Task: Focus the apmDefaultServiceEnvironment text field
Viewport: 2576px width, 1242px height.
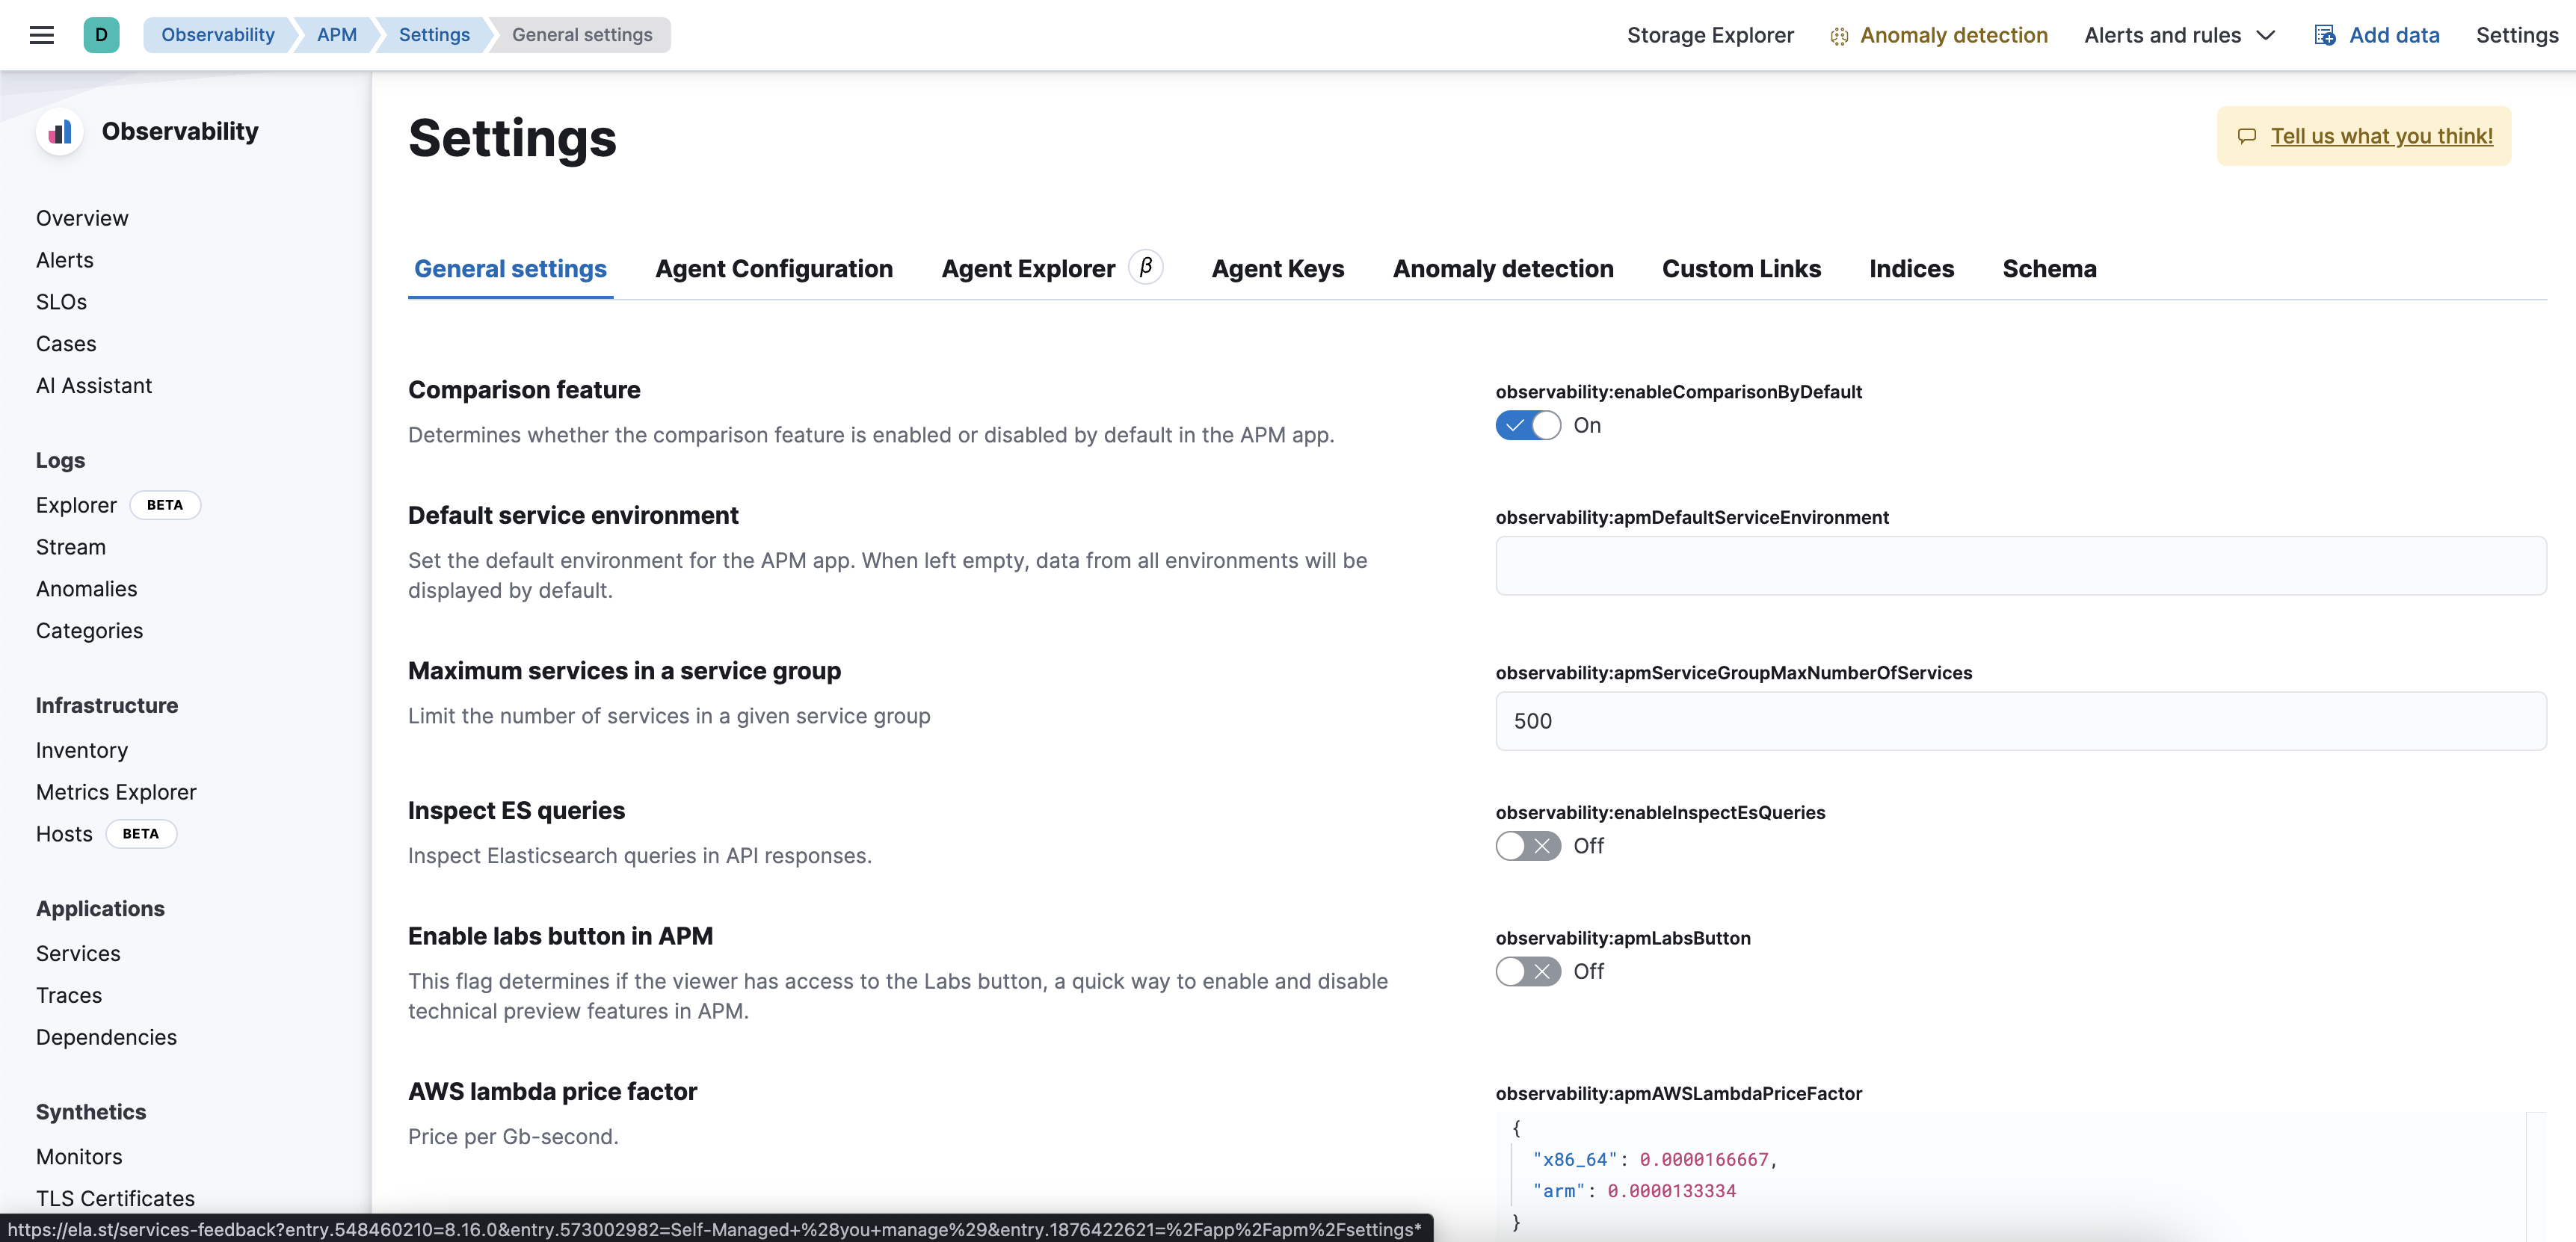Action: 2020,566
